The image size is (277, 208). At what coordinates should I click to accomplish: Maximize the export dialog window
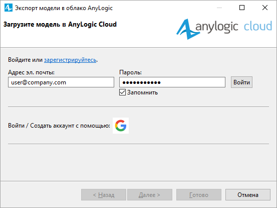click(242, 8)
